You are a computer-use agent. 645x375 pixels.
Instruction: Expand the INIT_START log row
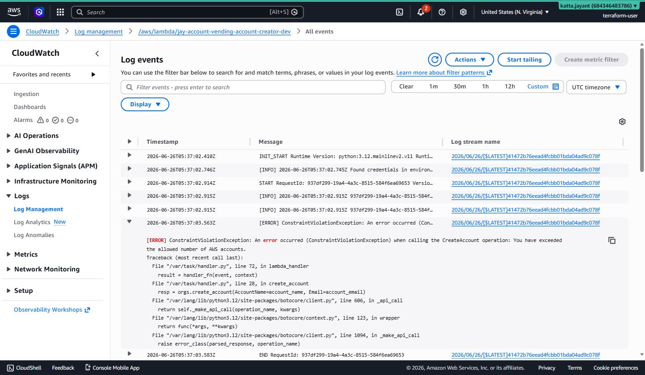tap(129, 155)
